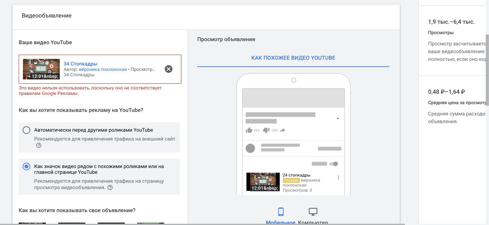Click the selected video thumbnail 12:01

tap(41, 69)
